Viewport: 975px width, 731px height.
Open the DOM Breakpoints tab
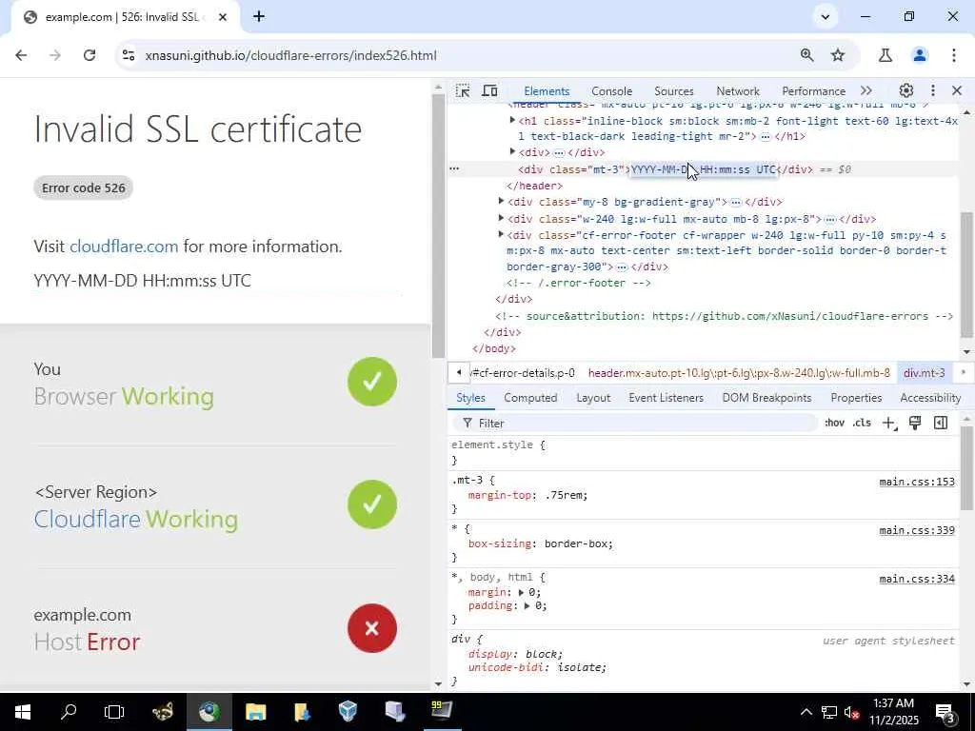click(766, 398)
